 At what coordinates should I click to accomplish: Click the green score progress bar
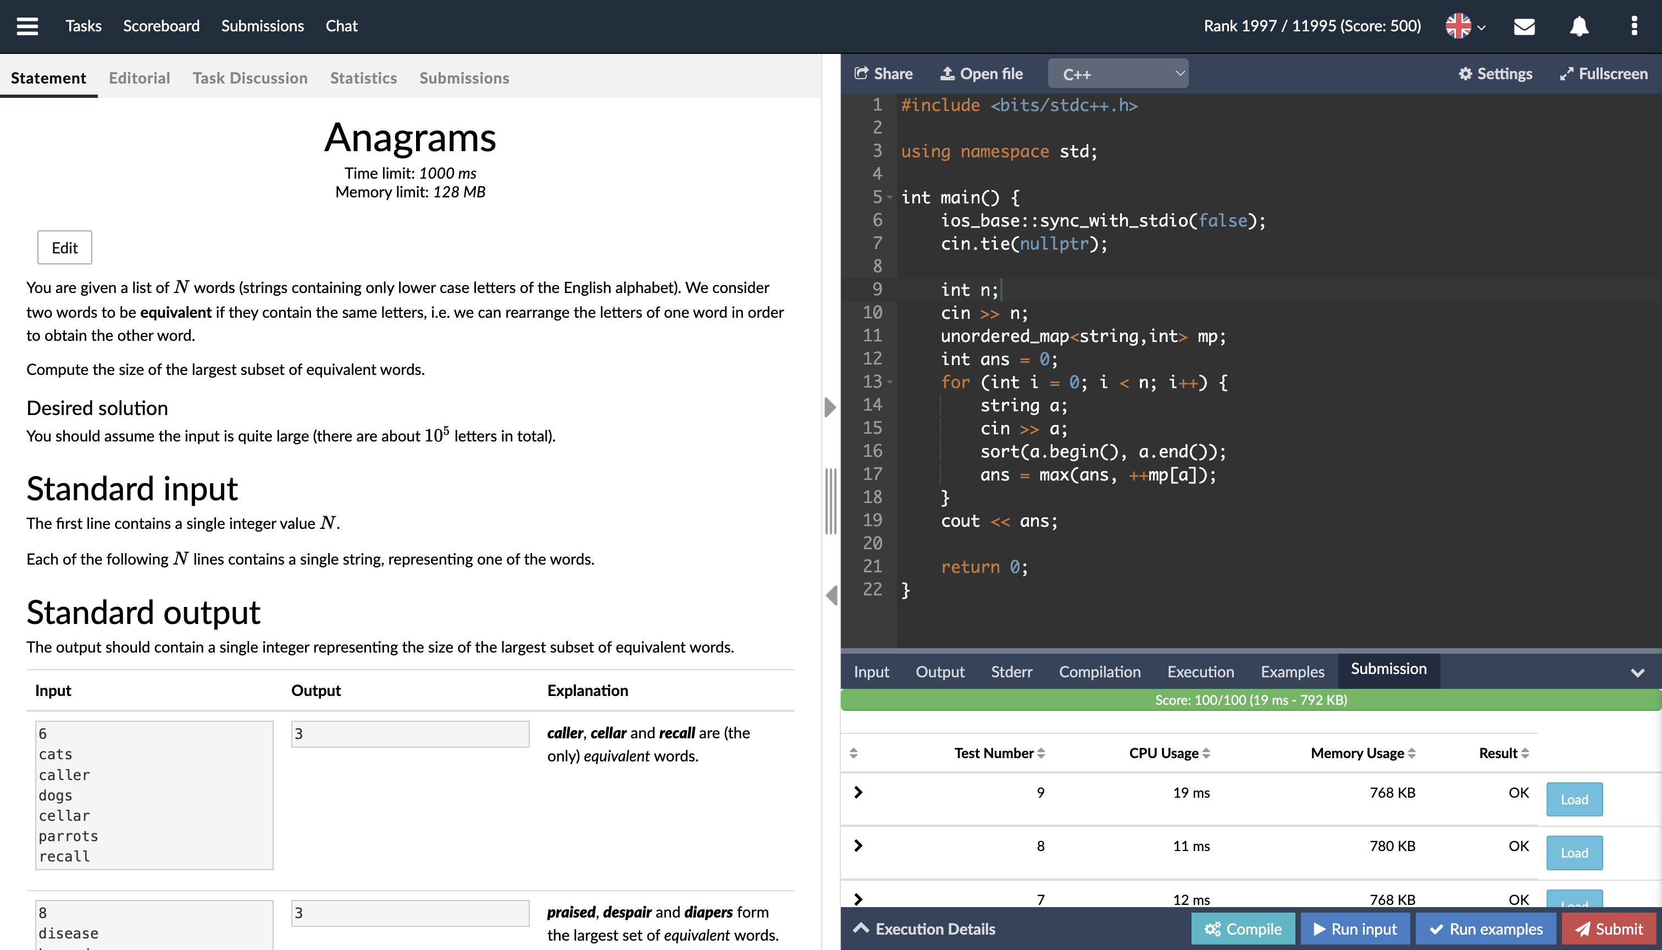click(x=1250, y=699)
